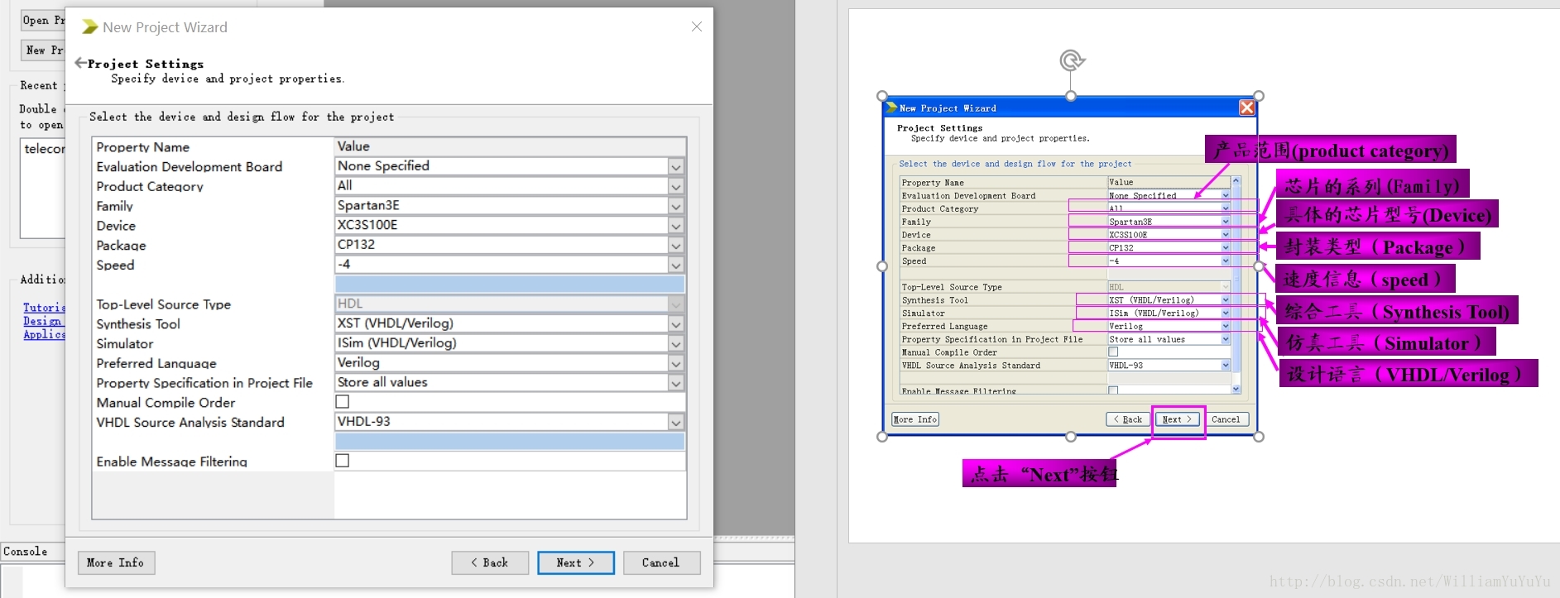Click the New Project button behind the wizard
The height and width of the screenshot is (598, 1560).
click(43, 50)
